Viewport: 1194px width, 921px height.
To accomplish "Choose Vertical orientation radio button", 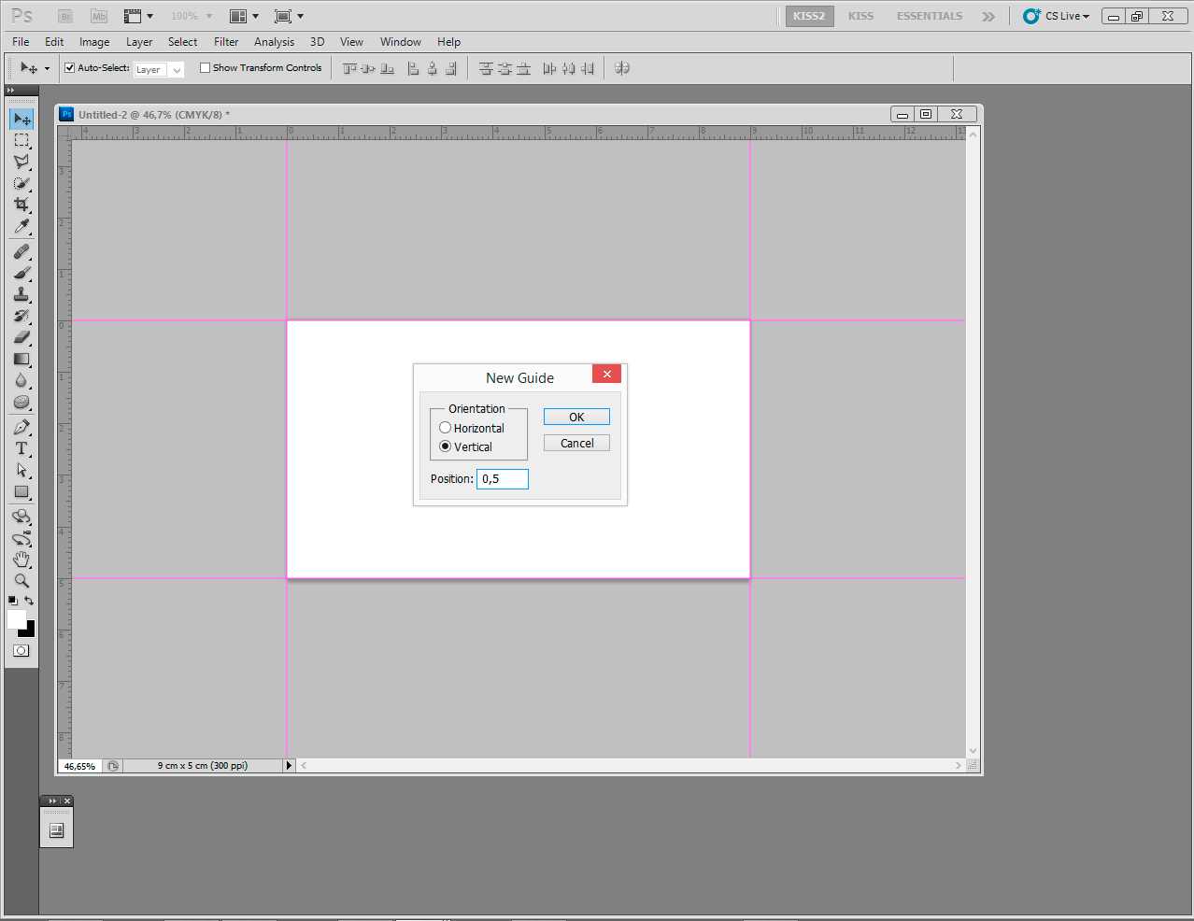I will coord(445,446).
